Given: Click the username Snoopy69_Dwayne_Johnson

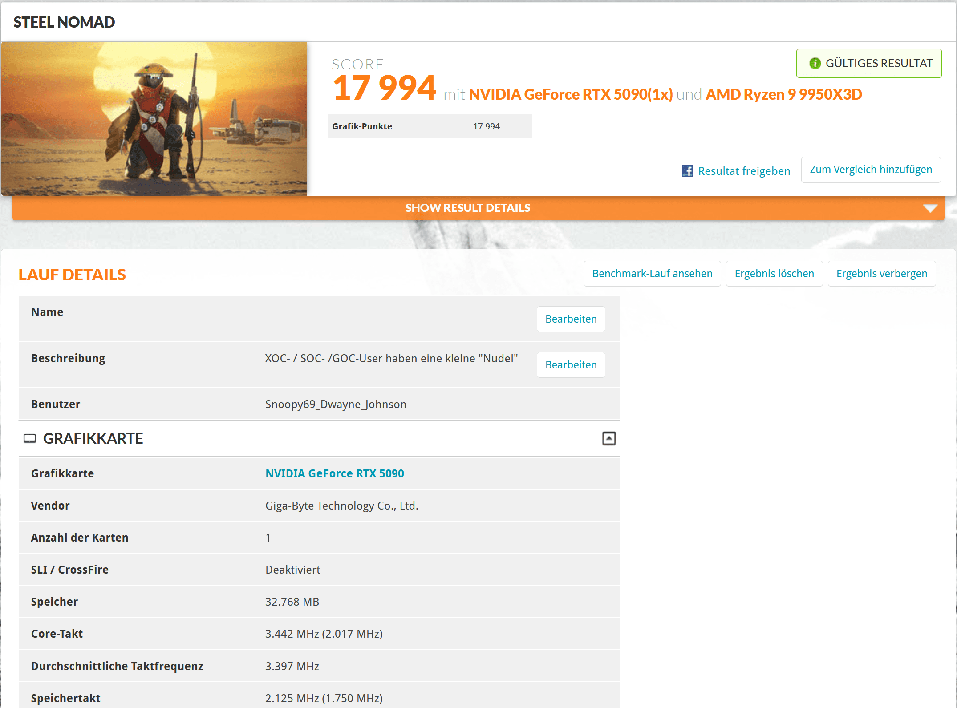Looking at the screenshot, I should click(x=335, y=404).
